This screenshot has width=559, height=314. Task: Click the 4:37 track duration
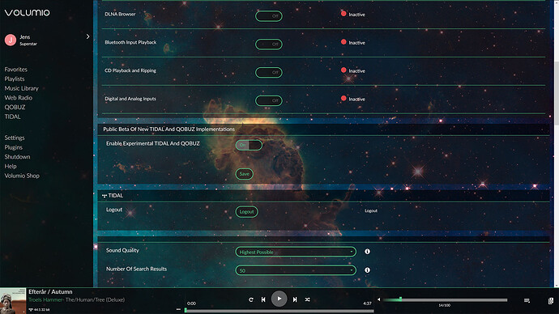pyautogui.click(x=367, y=303)
